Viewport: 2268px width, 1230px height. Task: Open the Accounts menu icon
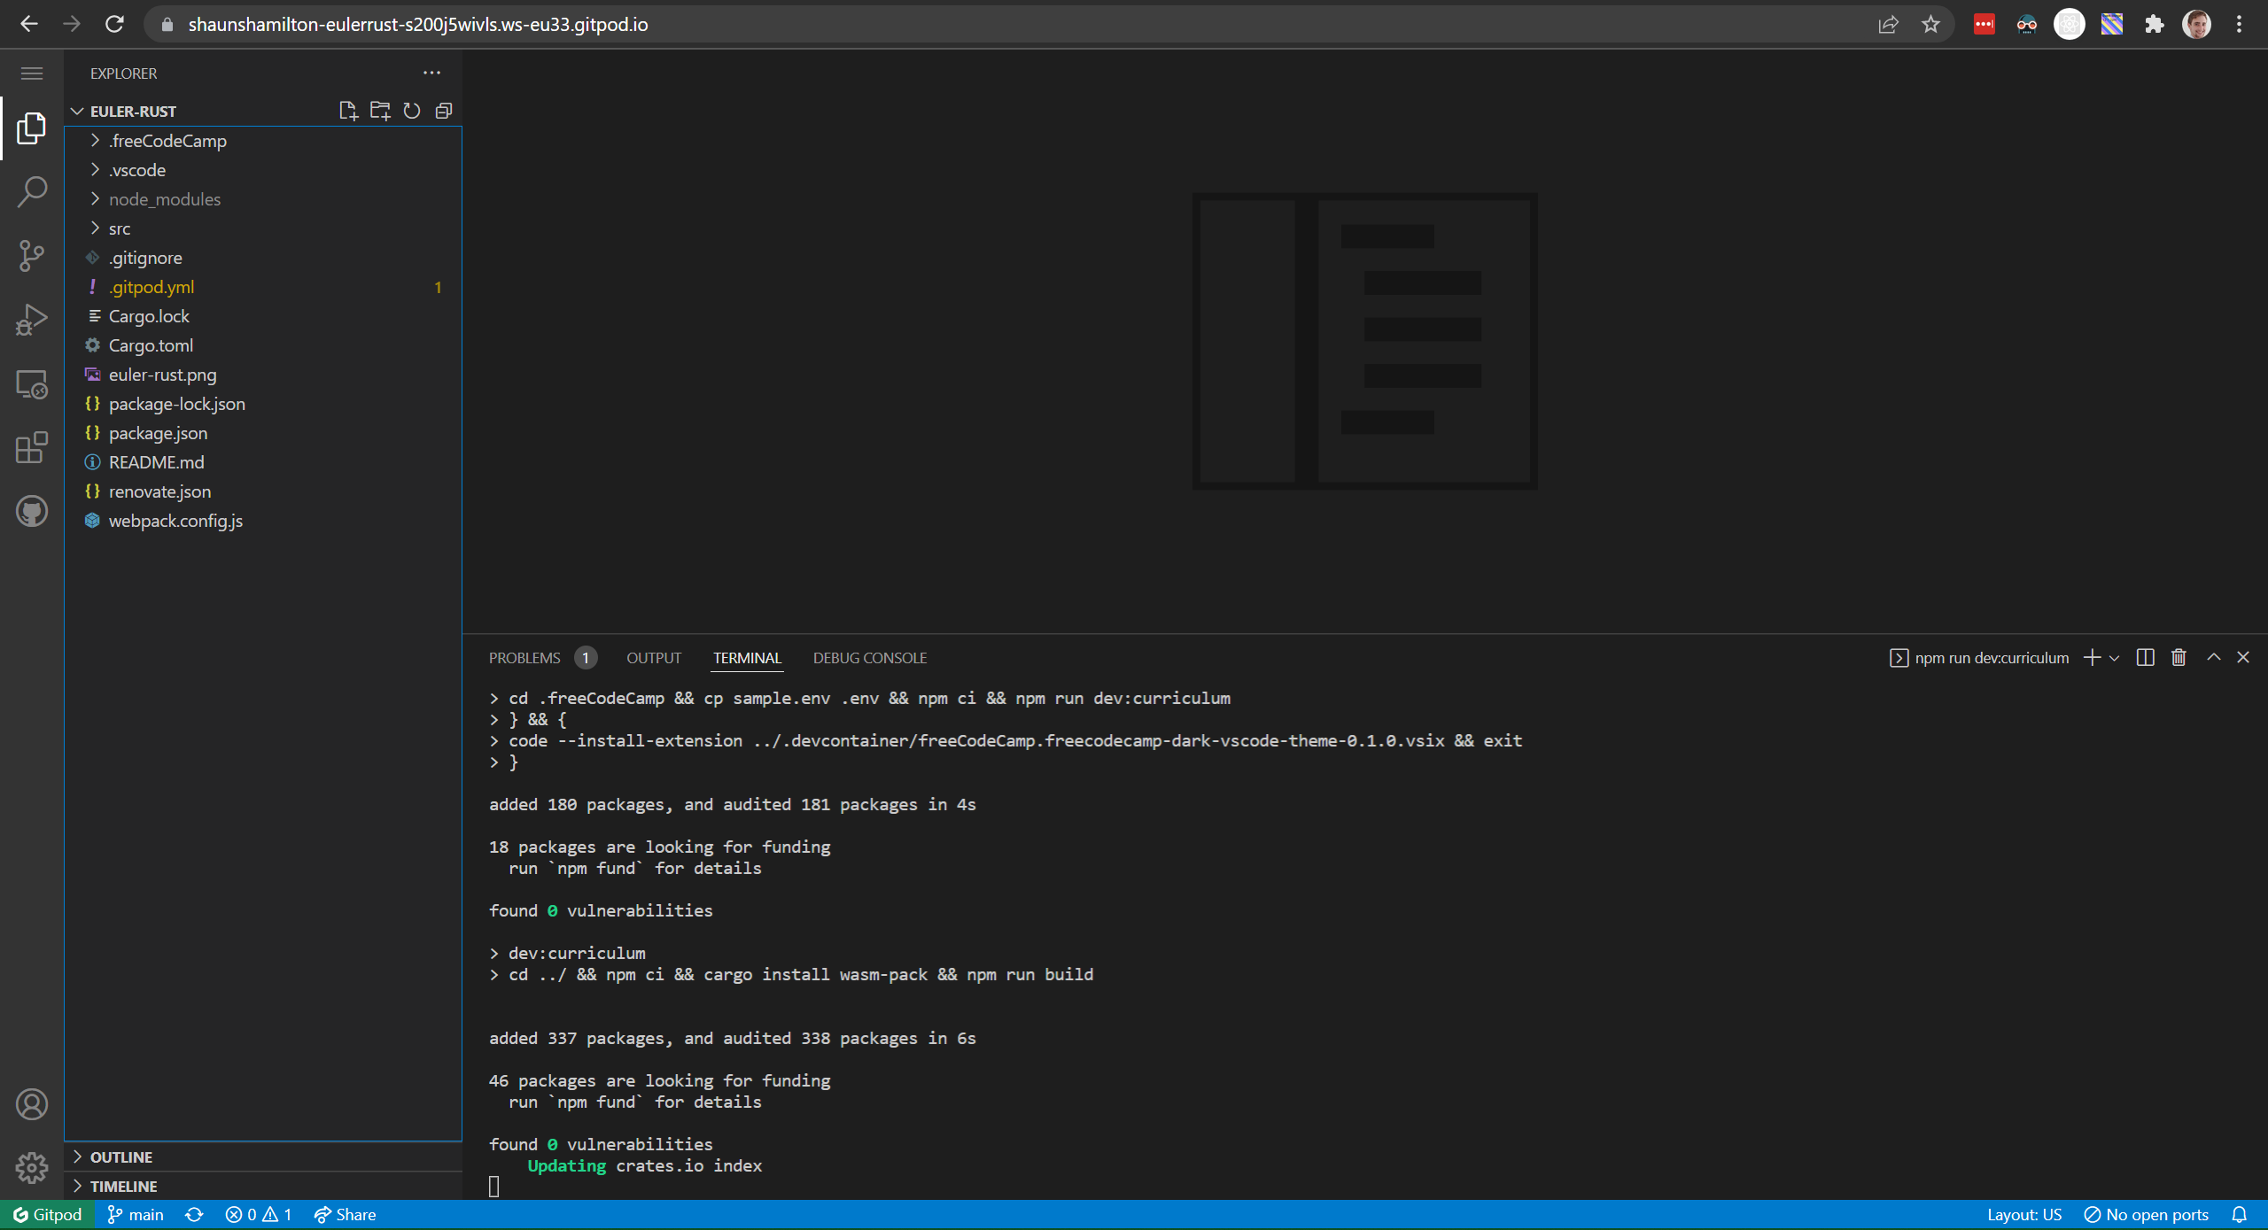(32, 1104)
